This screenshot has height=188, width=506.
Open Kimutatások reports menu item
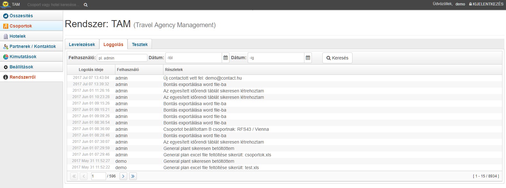pyautogui.click(x=23, y=57)
